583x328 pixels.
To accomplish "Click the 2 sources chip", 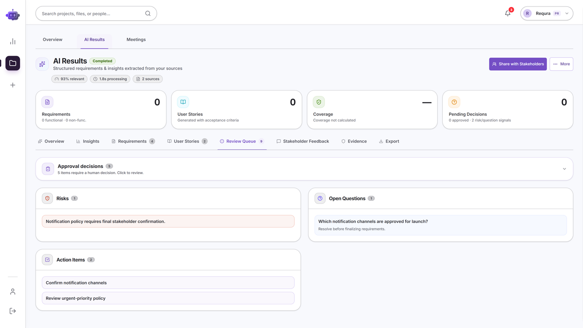I will click(x=148, y=79).
